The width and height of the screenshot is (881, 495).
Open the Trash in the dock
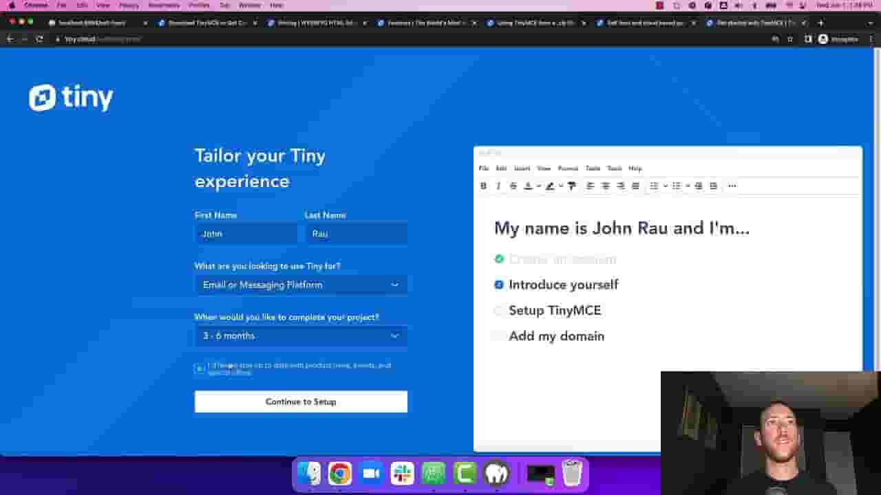[572, 473]
